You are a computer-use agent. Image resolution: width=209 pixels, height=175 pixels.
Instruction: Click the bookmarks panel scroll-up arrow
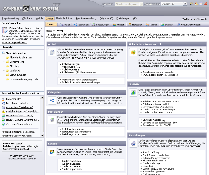pyautogui.click(x=42, y=97)
